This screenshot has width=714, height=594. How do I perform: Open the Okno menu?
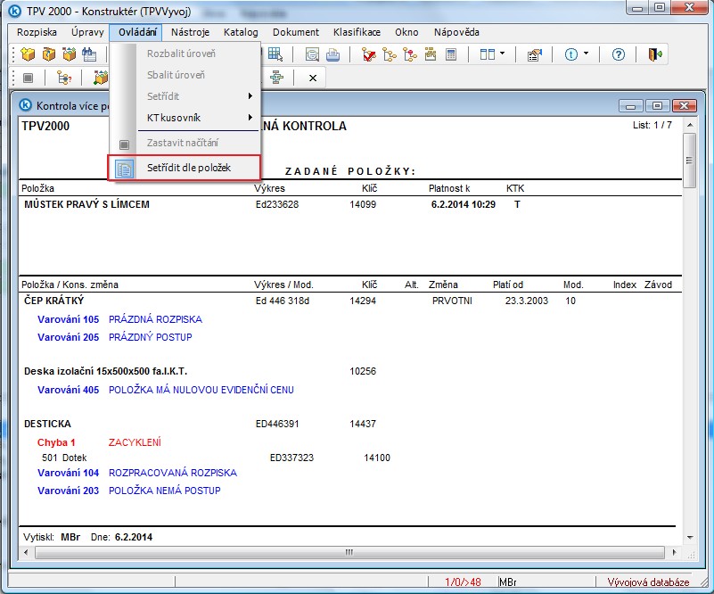406,32
